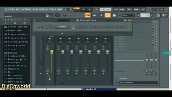Open the channel rack arrow menu
This screenshot has height=97, width=172.
click(x=35, y=20)
